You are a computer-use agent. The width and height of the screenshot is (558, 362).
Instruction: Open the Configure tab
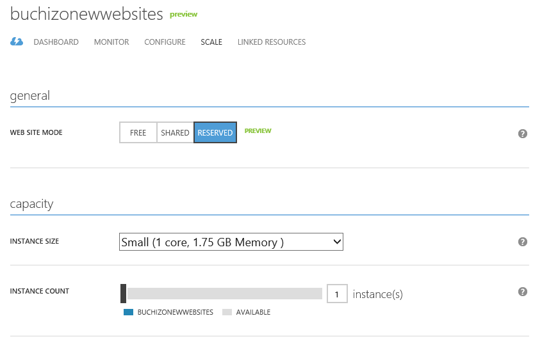click(165, 42)
